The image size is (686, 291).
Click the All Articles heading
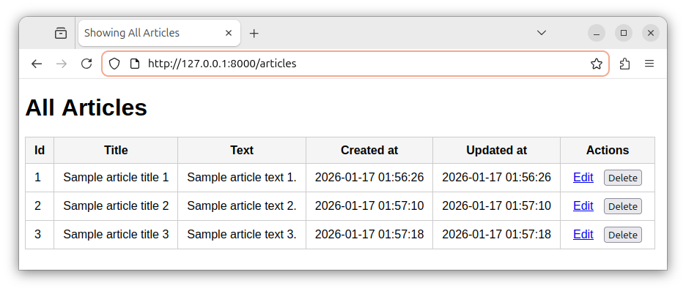click(x=86, y=107)
